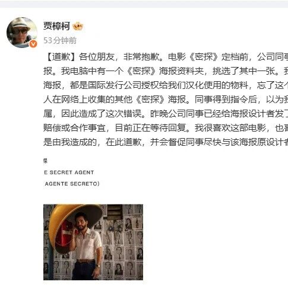This screenshot has width=288, height=288.
Task: Select the 【道歉】 tag starting the post
Action: (61, 57)
